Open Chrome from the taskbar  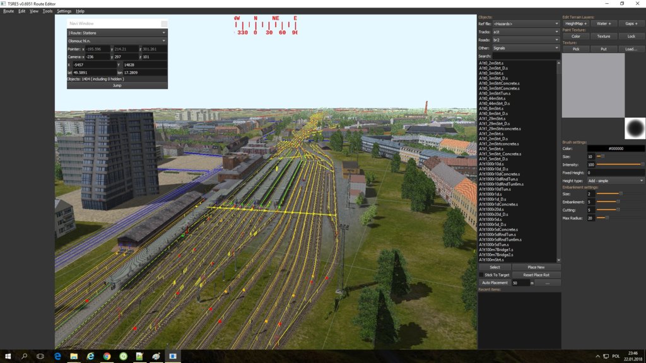tap(107, 356)
